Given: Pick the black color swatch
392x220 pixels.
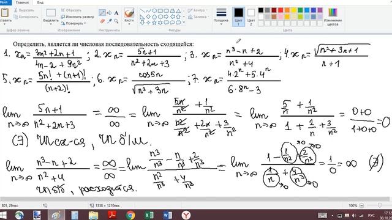Looking at the screenshot, I should pos(261,10).
